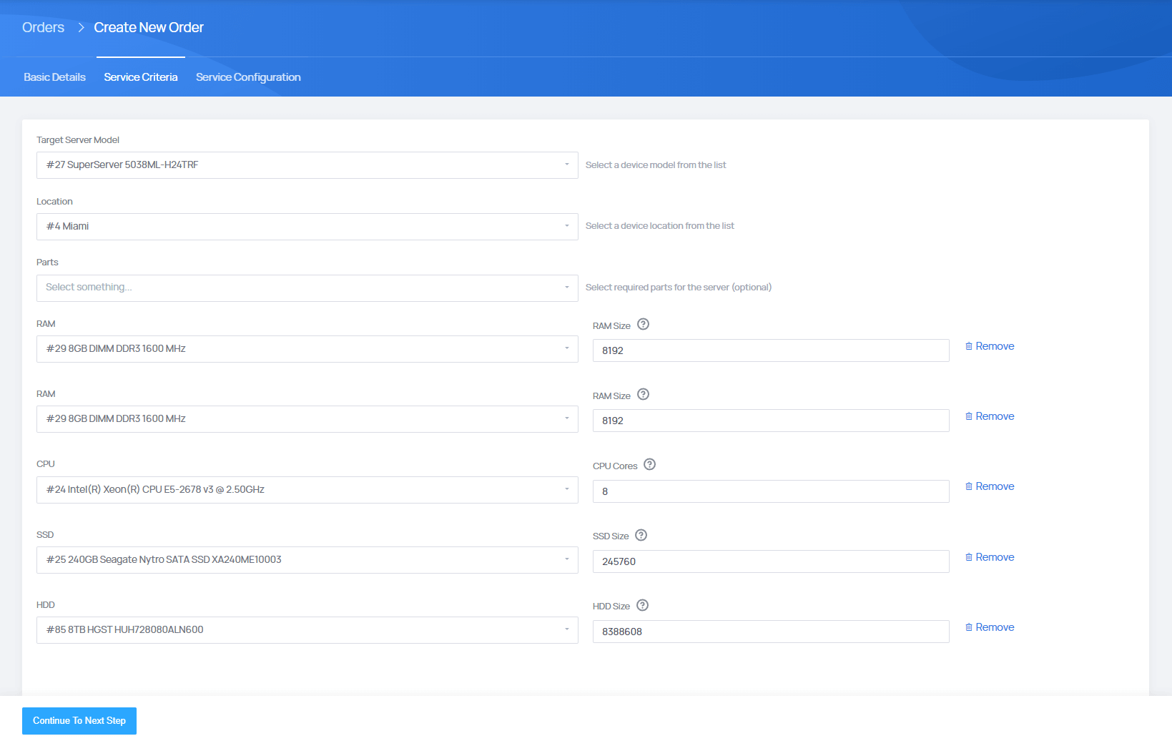Click 'Select a device location from the list' hint
The height and width of the screenshot is (746, 1172).
click(x=660, y=226)
